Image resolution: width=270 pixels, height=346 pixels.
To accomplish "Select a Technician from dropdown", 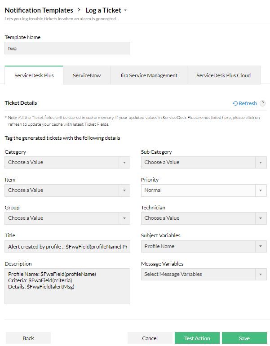I will pyautogui.click(x=204, y=218).
